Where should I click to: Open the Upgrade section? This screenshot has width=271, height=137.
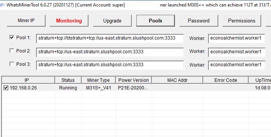click(x=112, y=21)
